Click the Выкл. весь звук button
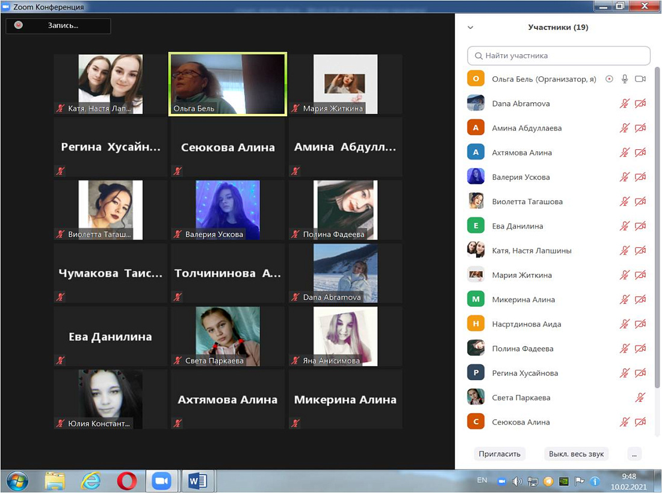The width and height of the screenshot is (662, 493). pyautogui.click(x=576, y=454)
